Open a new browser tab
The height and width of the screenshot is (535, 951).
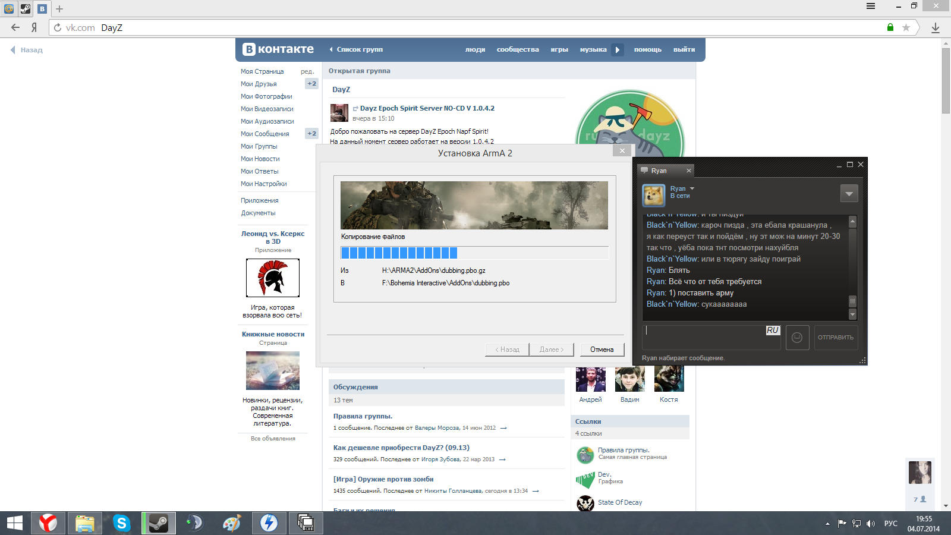click(59, 9)
